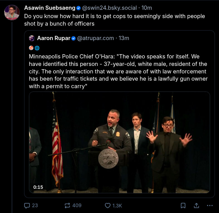Like the post with the heart icon
The width and height of the screenshot is (219, 213).
pos(108,205)
